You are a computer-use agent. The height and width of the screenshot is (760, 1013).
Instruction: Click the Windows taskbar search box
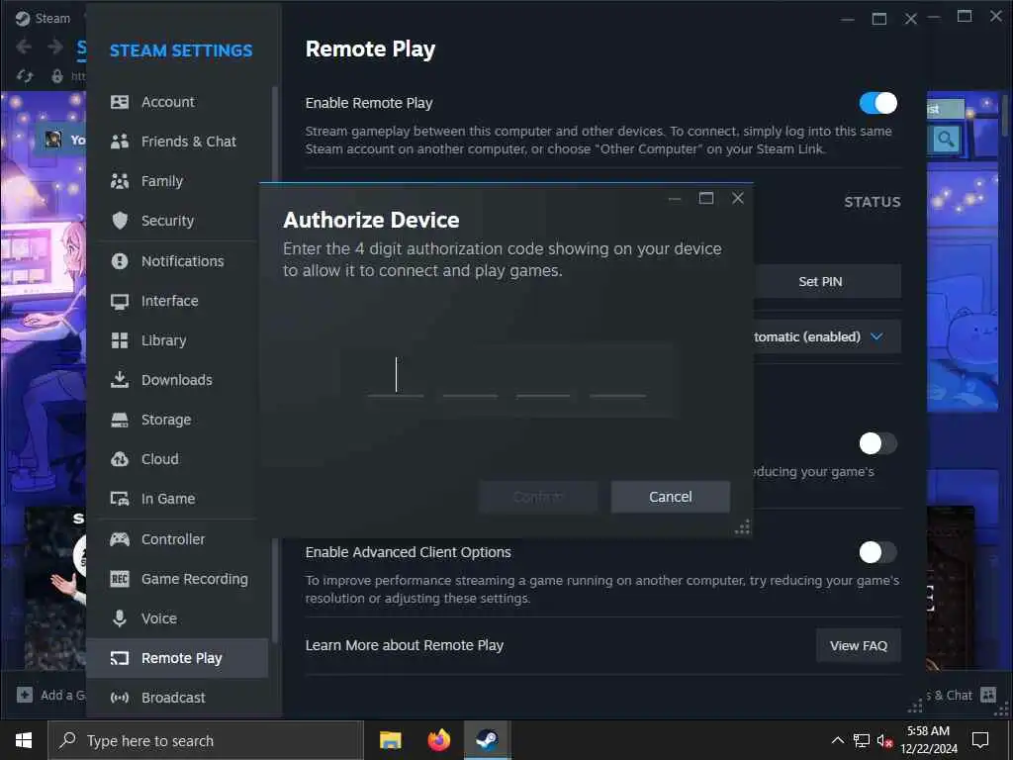pyautogui.click(x=206, y=740)
